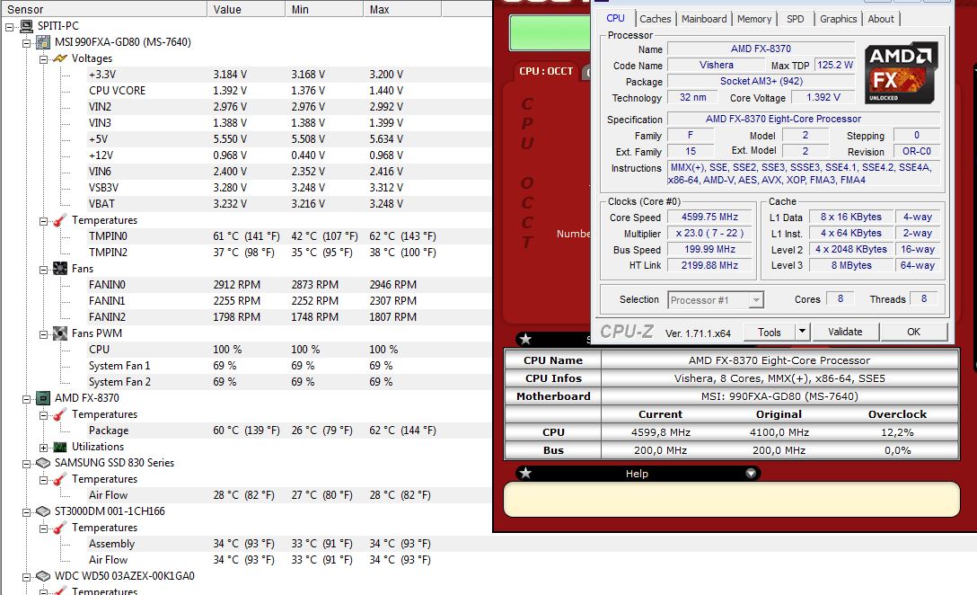
Task: Collapse Temperatures under SAMSUNG SSD 830
Action: click(x=43, y=480)
